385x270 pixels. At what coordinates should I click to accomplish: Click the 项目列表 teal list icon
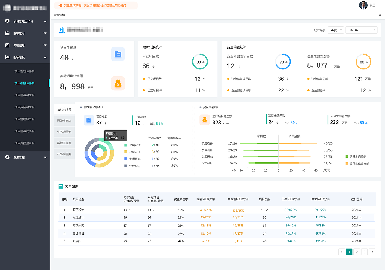pos(61,187)
